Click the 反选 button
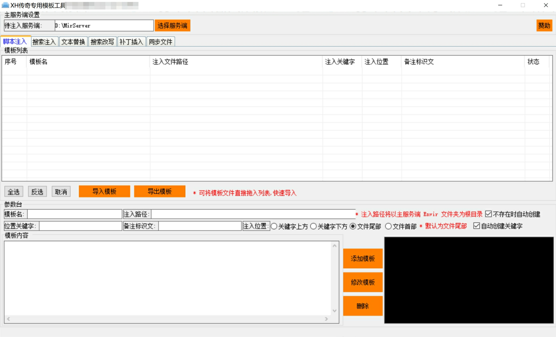This screenshot has height=337, width=556. [37, 192]
